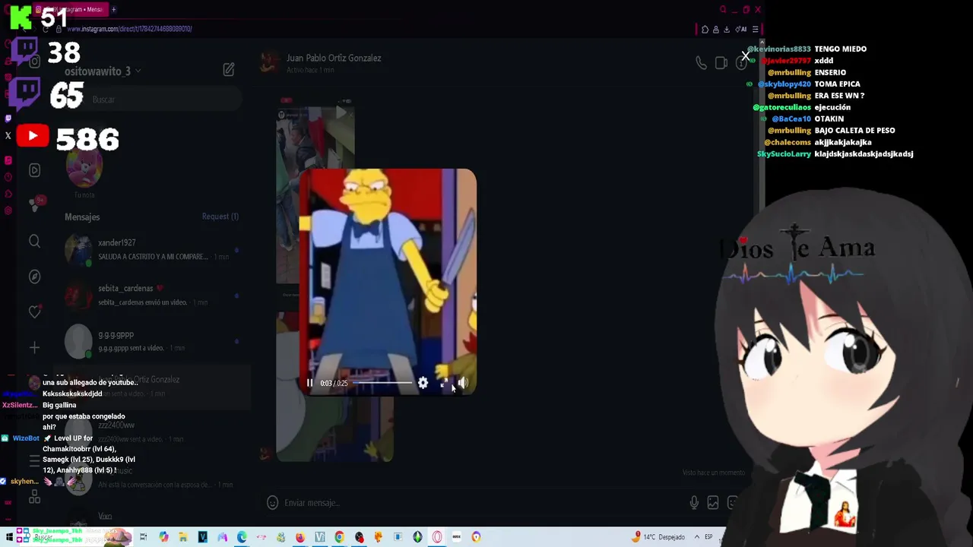Launch Google Chrome from taskbar
The image size is (973, 547).
click(x=339, y=537)
